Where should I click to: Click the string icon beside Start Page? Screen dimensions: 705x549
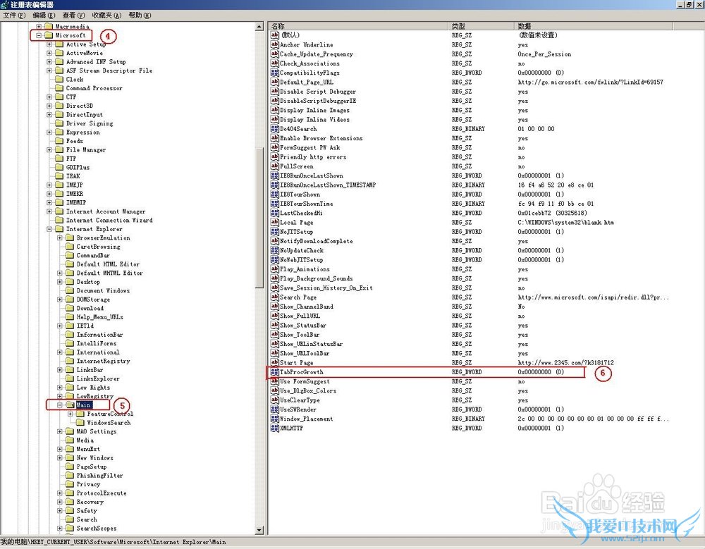pyautogui.click(x=274, y=362)
